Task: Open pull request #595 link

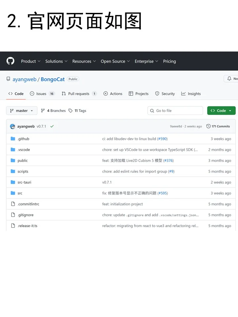Action: [163, 193]
